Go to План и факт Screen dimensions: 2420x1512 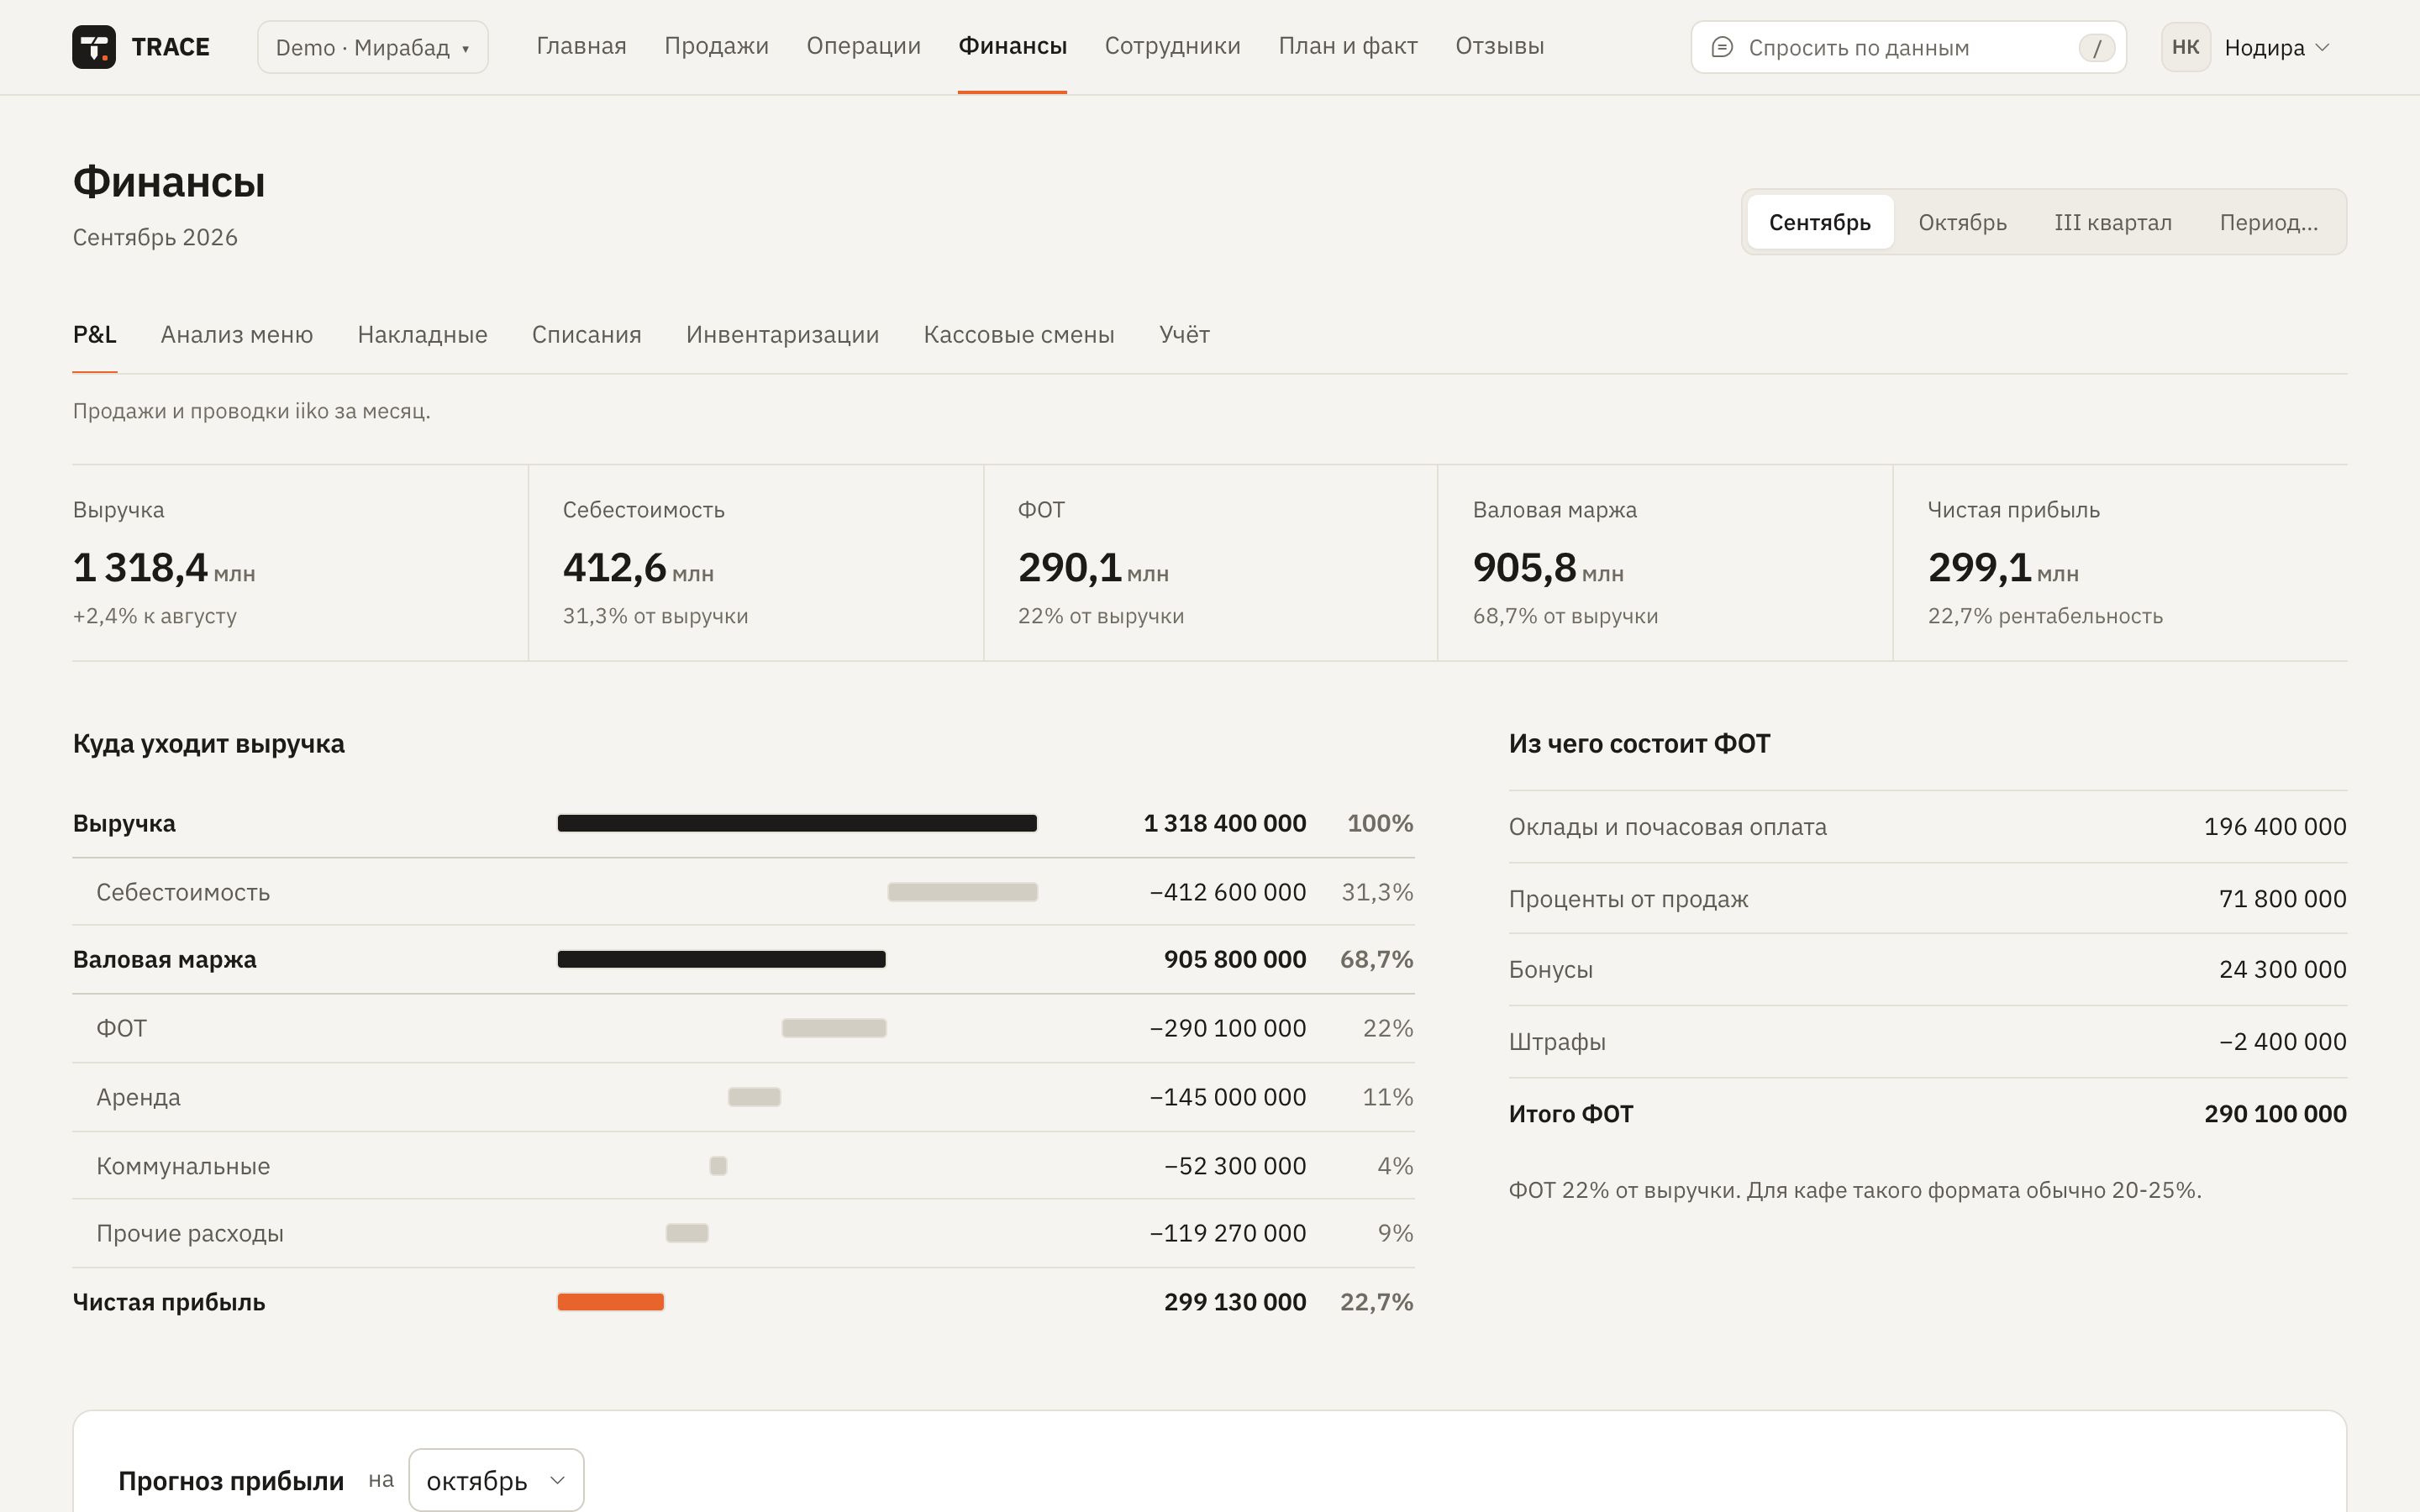click(1347, 46)
